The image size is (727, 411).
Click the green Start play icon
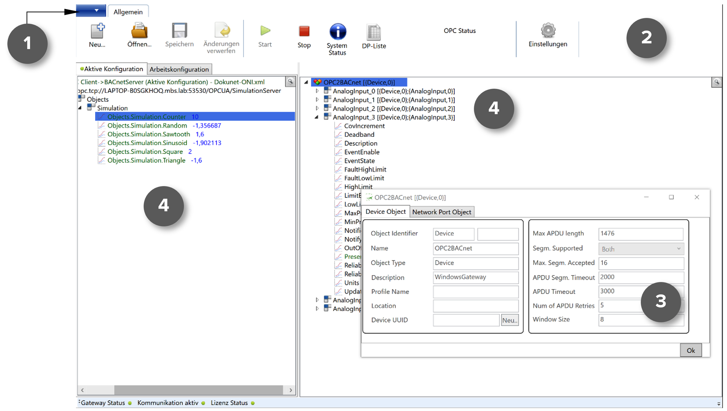[x=265, y=31]
